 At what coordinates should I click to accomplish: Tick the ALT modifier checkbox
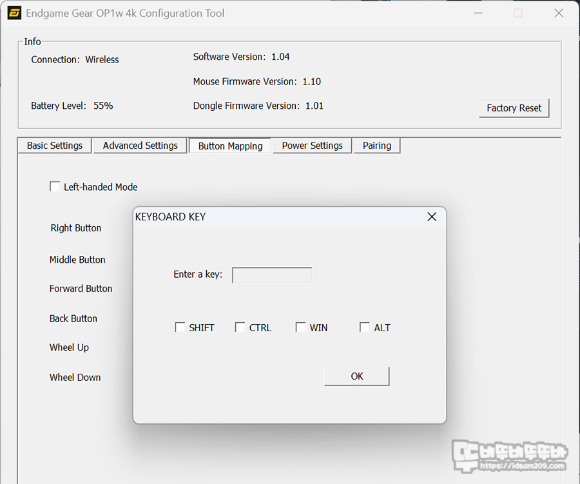click(365, 327)
